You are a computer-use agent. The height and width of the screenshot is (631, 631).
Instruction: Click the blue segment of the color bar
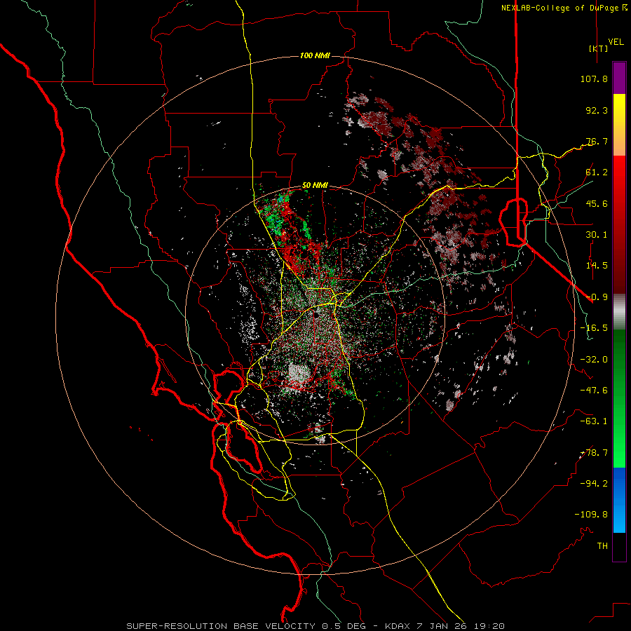pos(619,500)
